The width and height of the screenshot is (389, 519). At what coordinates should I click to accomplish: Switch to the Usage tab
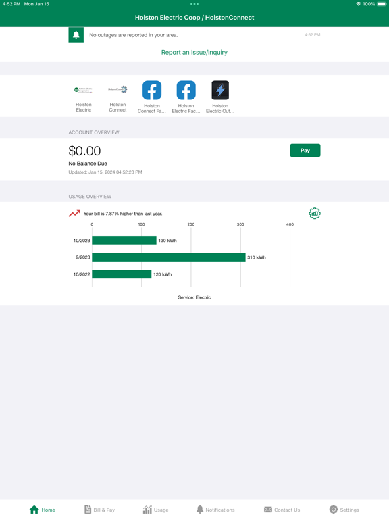tap(155, 510)
